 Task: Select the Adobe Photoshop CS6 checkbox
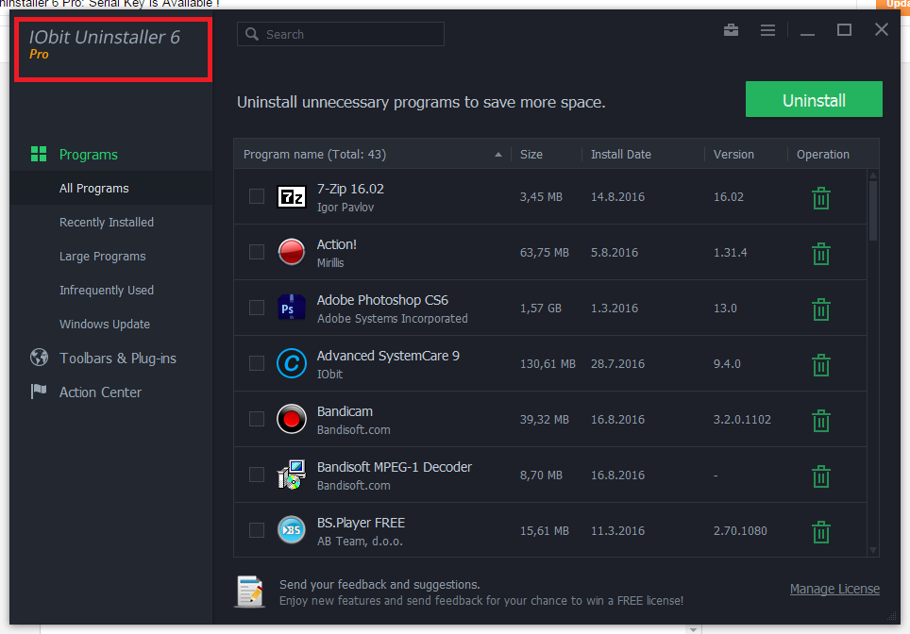257,308
